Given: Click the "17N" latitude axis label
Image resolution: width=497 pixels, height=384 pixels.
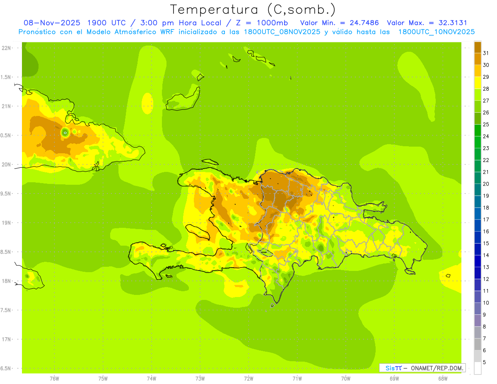Looking at the screenshot, I should (6, 339).
